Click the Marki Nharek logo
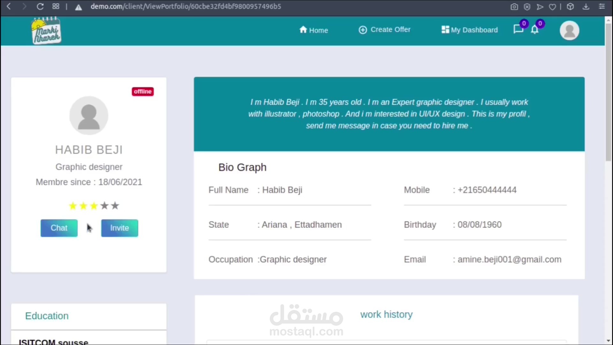This screenshot has height=345, width=613. click(46, 31)
